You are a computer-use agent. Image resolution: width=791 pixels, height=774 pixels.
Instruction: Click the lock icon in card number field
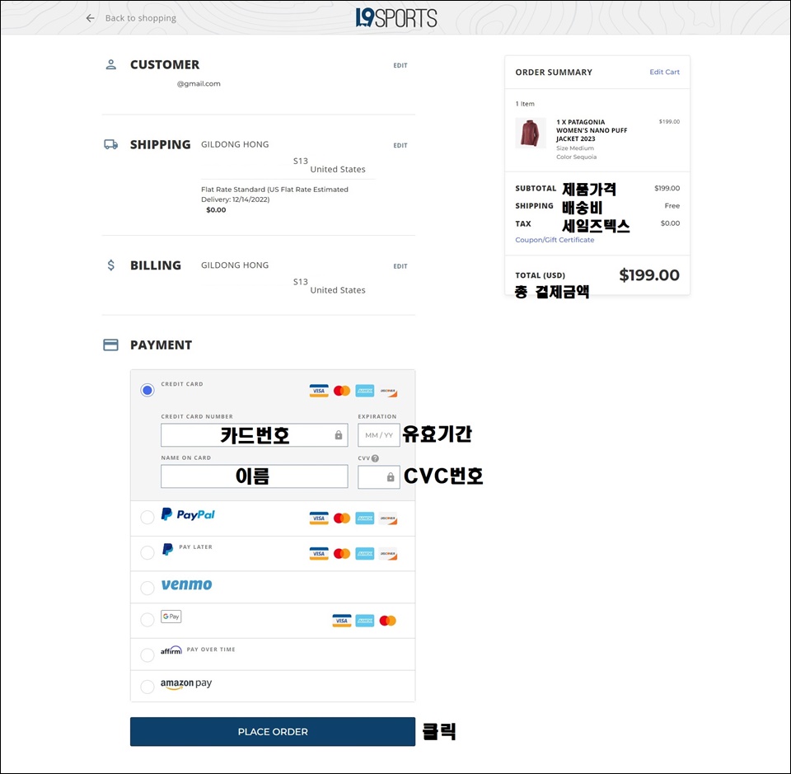click(339, 435)
